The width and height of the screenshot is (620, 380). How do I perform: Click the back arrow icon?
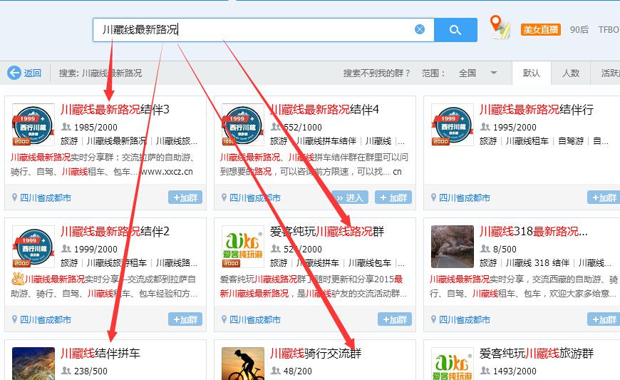(x=14, y=73)
